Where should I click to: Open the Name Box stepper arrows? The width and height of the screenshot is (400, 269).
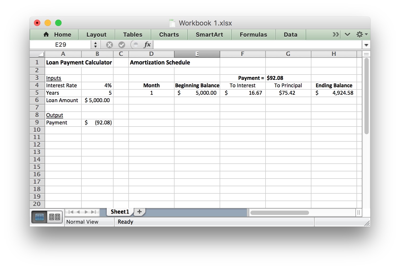point(95,45)
